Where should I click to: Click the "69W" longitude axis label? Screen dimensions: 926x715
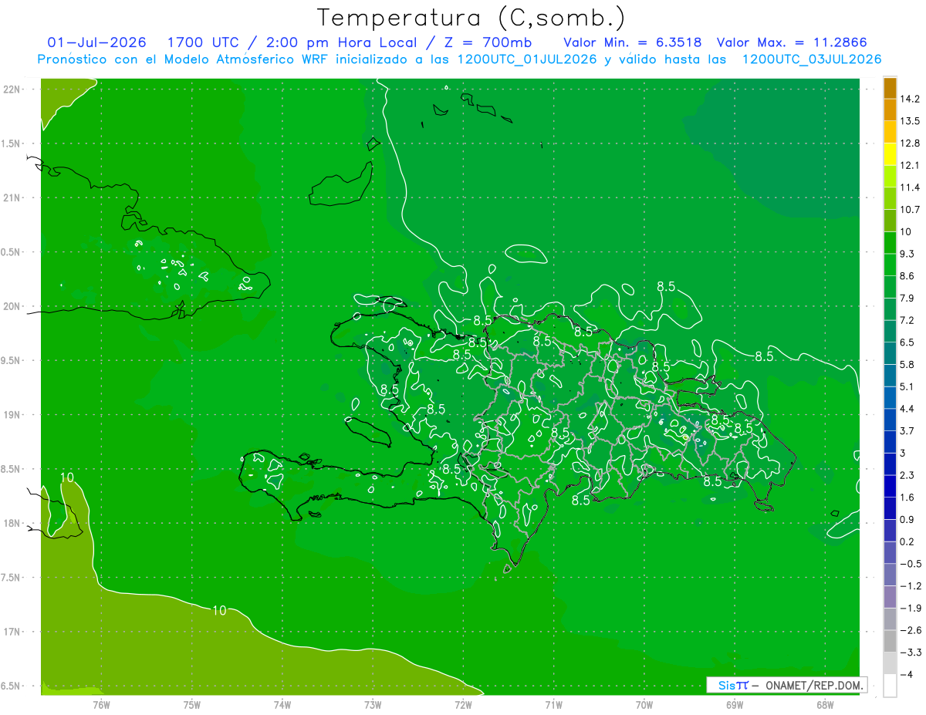(735, 703)
